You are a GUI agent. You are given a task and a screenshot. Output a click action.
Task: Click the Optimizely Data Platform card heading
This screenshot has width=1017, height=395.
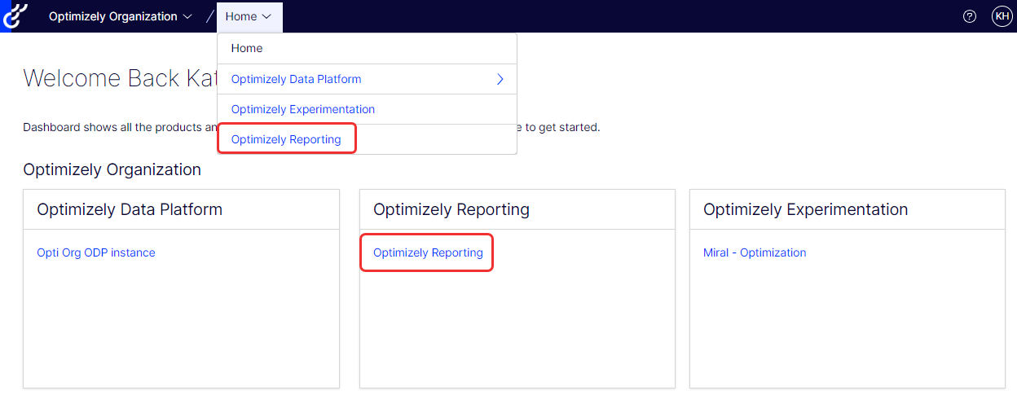130,209
